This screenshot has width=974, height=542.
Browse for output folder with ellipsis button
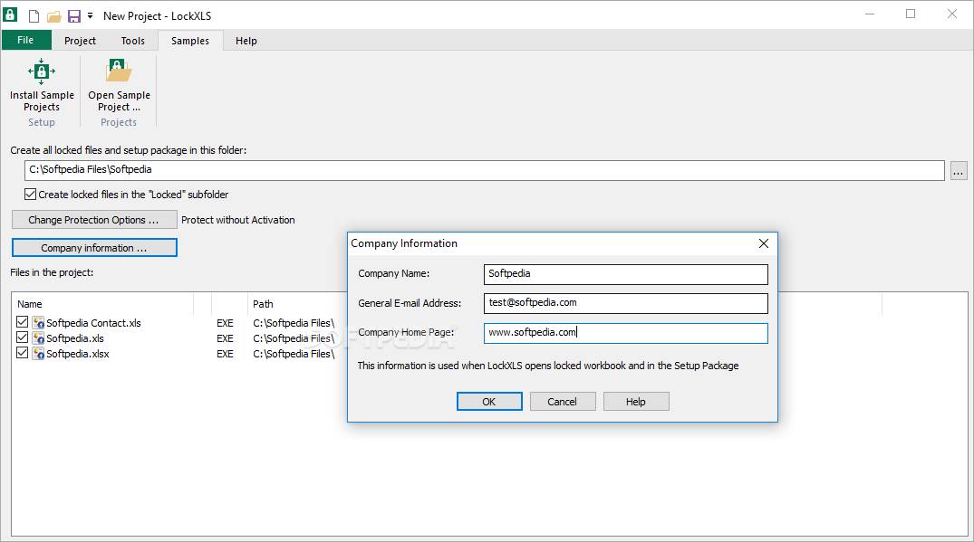959,170
